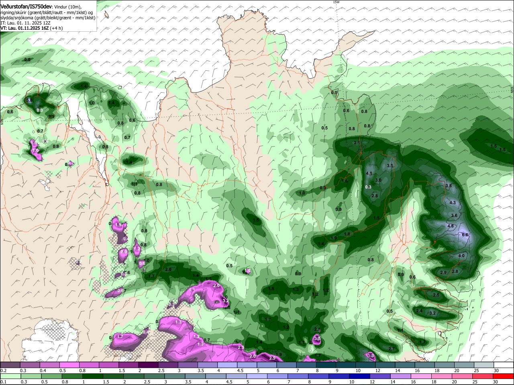The width and height of the screenshot is (514, 385).
Task: Click the 6.8 precipitation value on the map
Action: [x=465, y=235]
